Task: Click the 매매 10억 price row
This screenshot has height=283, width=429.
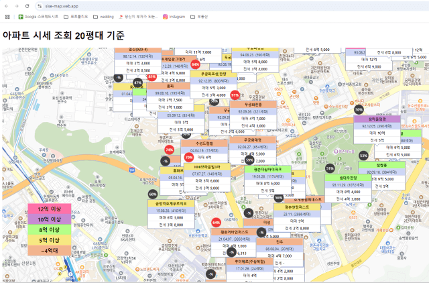Action: [377, 133]
